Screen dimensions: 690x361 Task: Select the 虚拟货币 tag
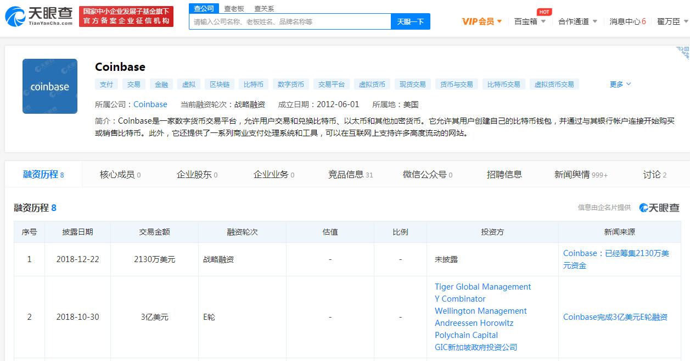point(372,84)
